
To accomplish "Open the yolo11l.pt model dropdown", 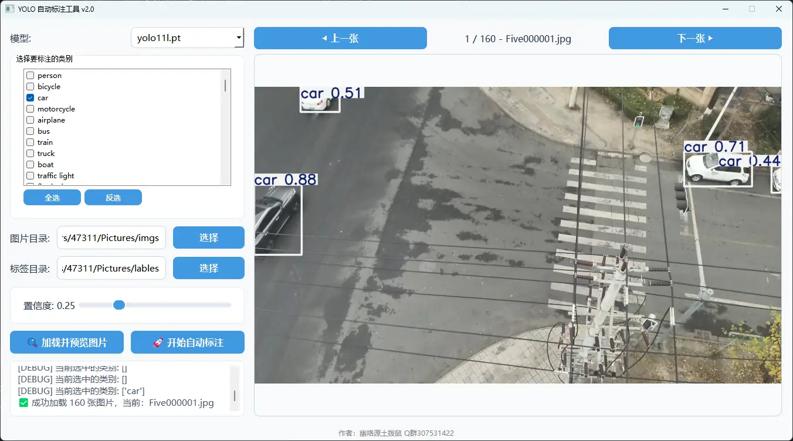I will pos(187,38).
